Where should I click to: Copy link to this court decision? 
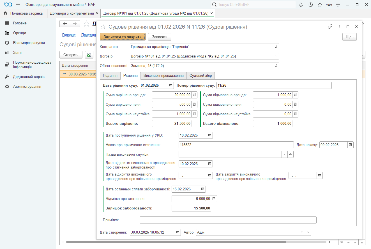pos(330,27)
